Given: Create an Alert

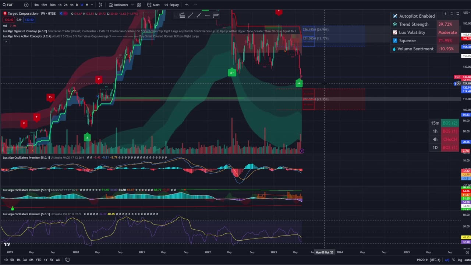Looking at the screenshot, I should click(153, 5).
